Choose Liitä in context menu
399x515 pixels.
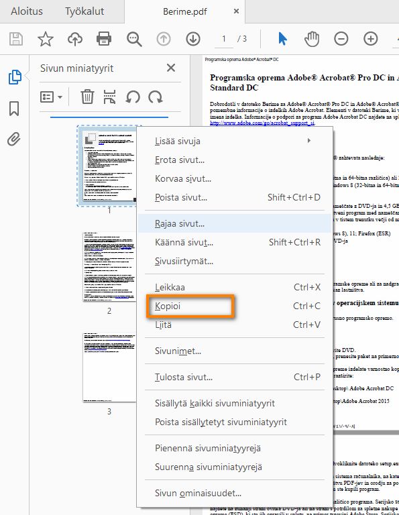pyautogui.click(x=234, y=325)
